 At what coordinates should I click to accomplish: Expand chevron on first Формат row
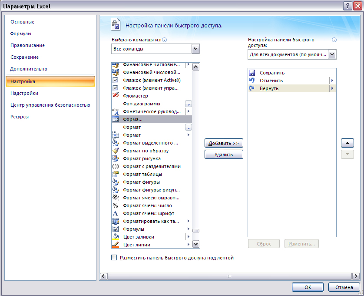(x=188, y=127)
